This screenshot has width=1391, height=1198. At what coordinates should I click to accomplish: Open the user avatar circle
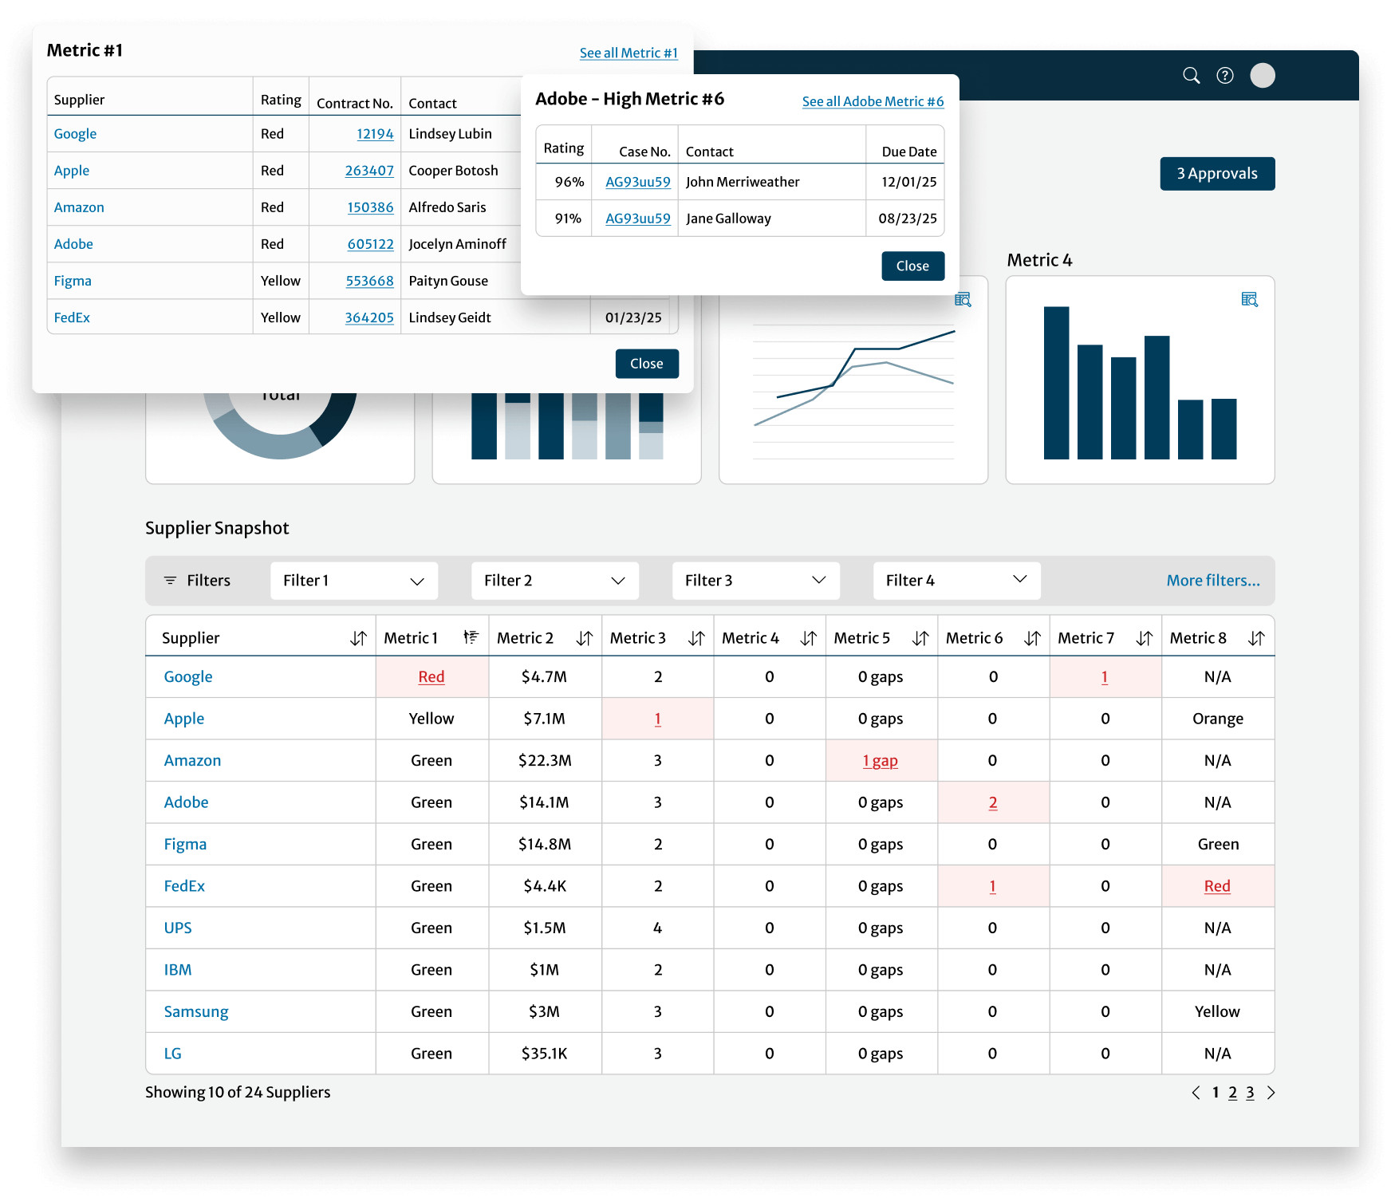pyautogui.click(x=1262, y=76)
